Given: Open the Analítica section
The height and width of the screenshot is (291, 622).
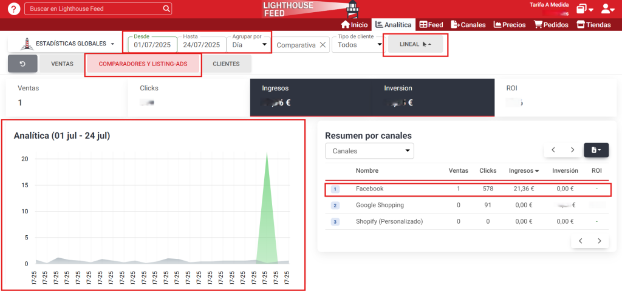Looking at the screenshot, I should (x=394, y=24).
